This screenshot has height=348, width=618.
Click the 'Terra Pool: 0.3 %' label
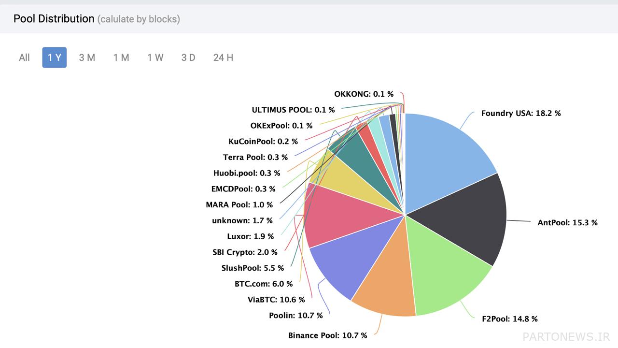[x=255, y=157]
